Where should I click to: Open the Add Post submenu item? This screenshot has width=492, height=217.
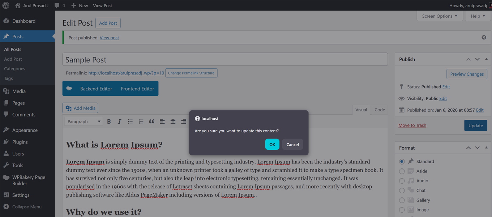point(13,59)
